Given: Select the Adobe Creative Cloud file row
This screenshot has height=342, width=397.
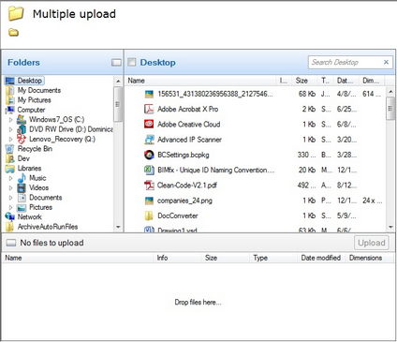Looking at the screenshot, I should click(x=256, y=125).
